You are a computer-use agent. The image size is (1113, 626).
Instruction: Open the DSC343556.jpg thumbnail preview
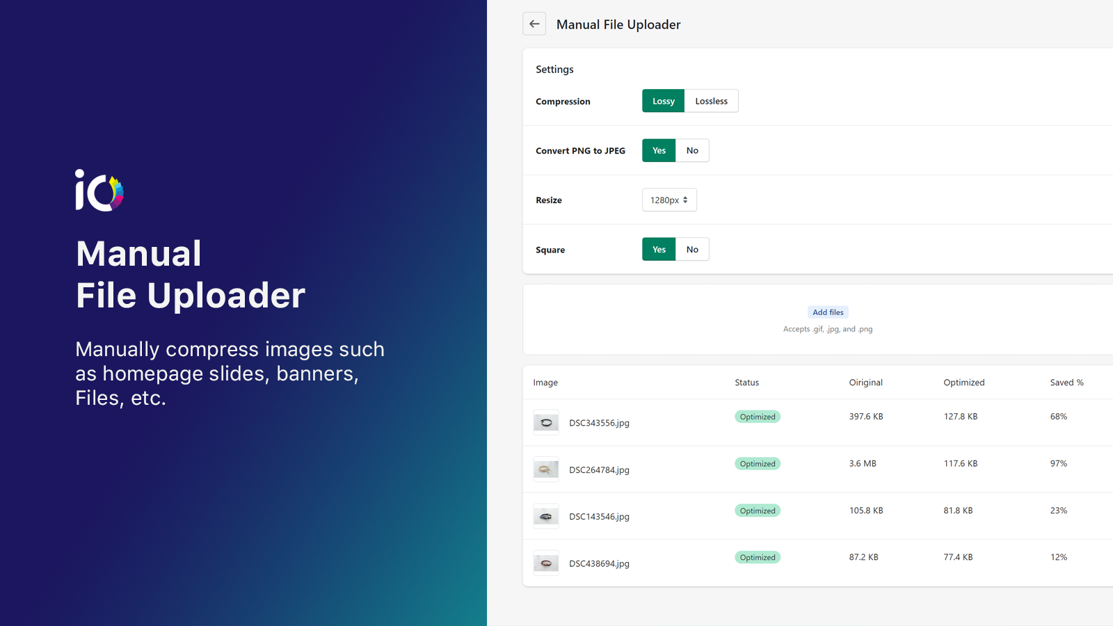click(545, 422)
